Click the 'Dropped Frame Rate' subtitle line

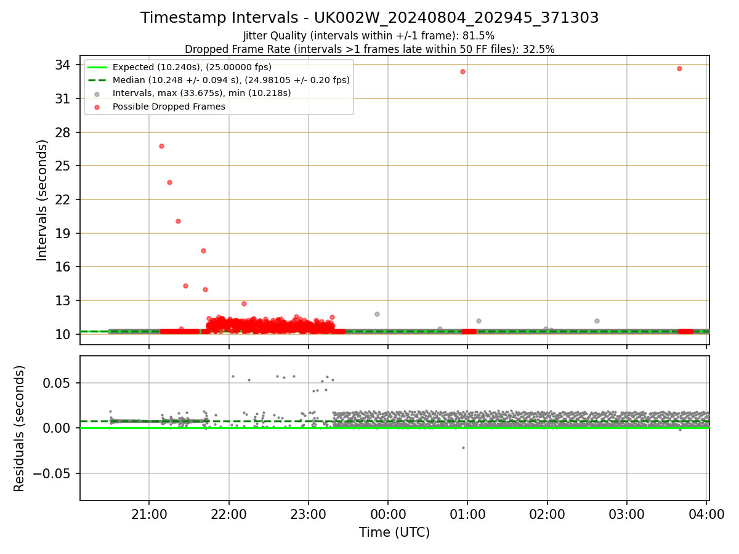point(369,49)
